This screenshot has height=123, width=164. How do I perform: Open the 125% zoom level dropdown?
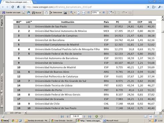[100, 13]
